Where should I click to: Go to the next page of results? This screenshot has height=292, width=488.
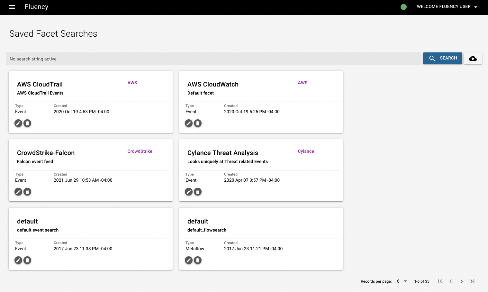click(x=461, y=281)
